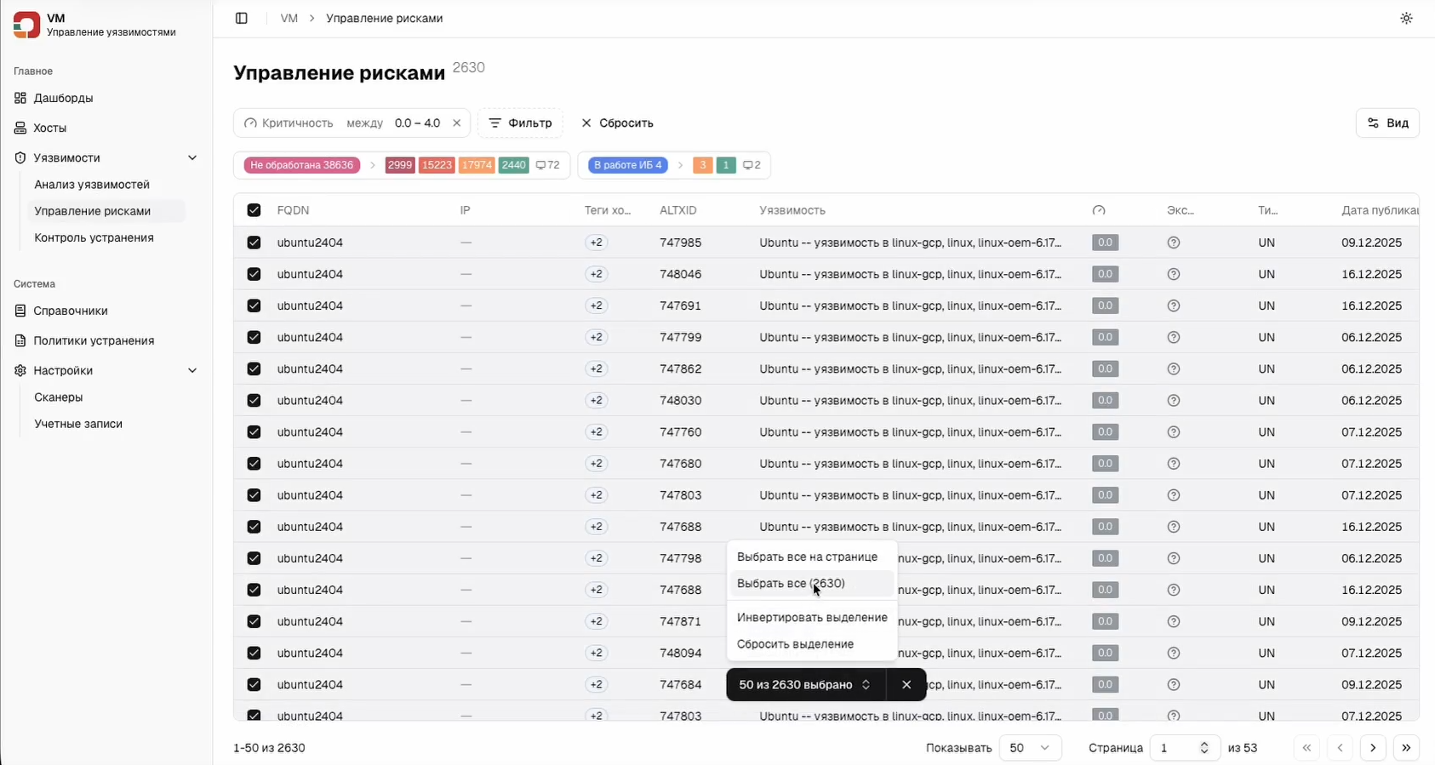1435x765 pixels.
Task: Uncheck the select-all header checkbox
Action: click(x=254, y=210)
